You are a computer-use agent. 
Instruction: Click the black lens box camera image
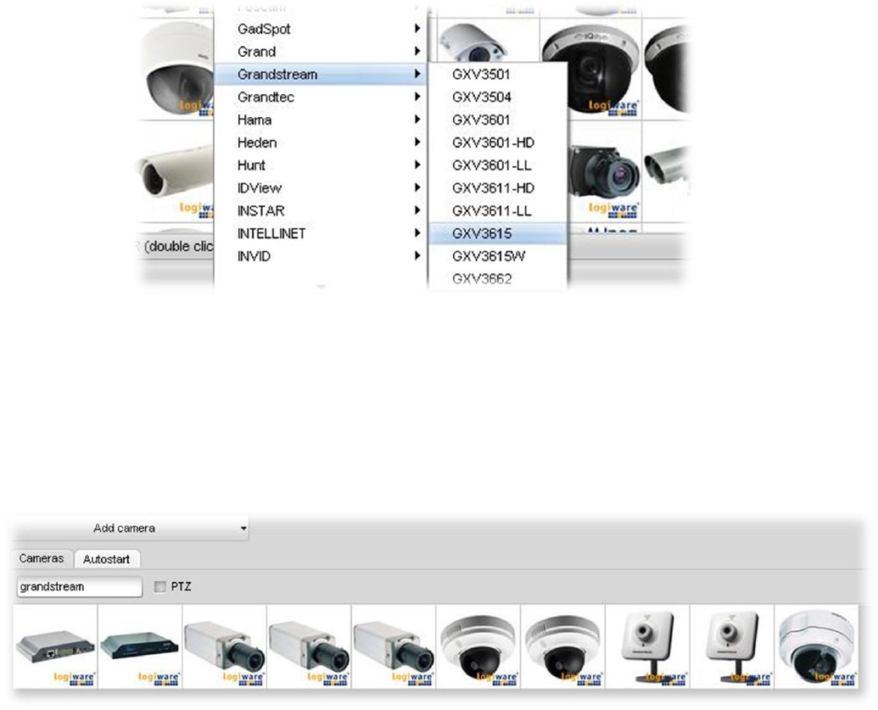(x=603, y=168)
